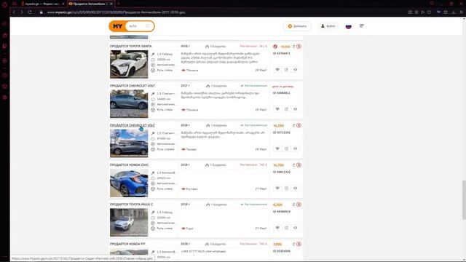Hide Toyota Sienta listing with eye icon
Image resolution: width=466 pixels, height=262 pixels.
[x=296, y=70]
